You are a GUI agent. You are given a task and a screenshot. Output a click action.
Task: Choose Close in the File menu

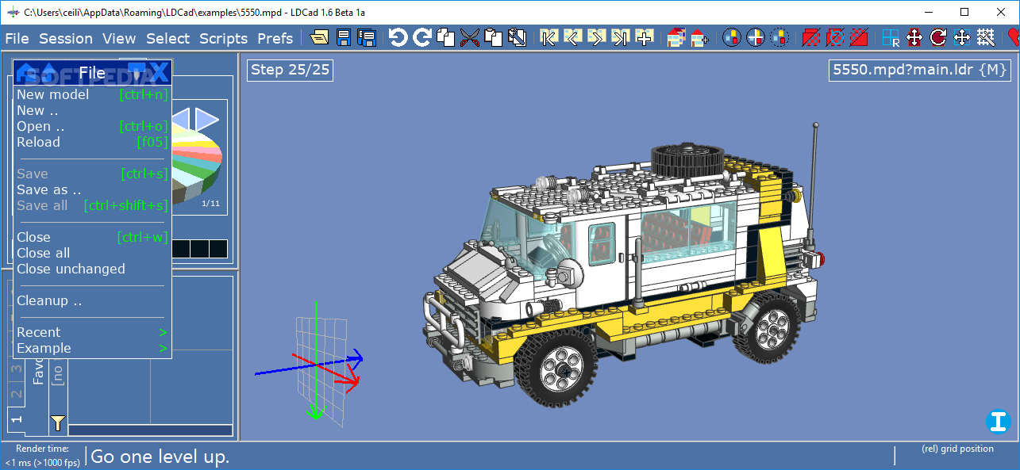[x=92, y=237]
